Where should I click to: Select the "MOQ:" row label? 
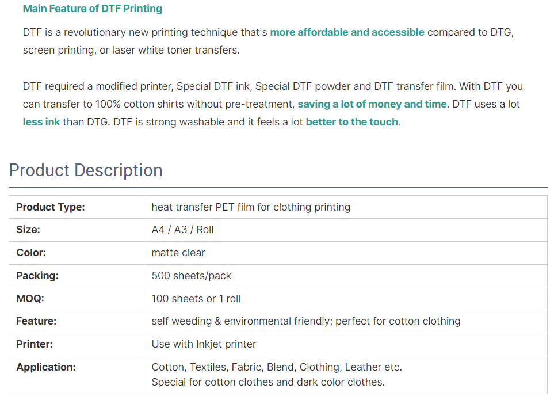click(x=30, y=299)
